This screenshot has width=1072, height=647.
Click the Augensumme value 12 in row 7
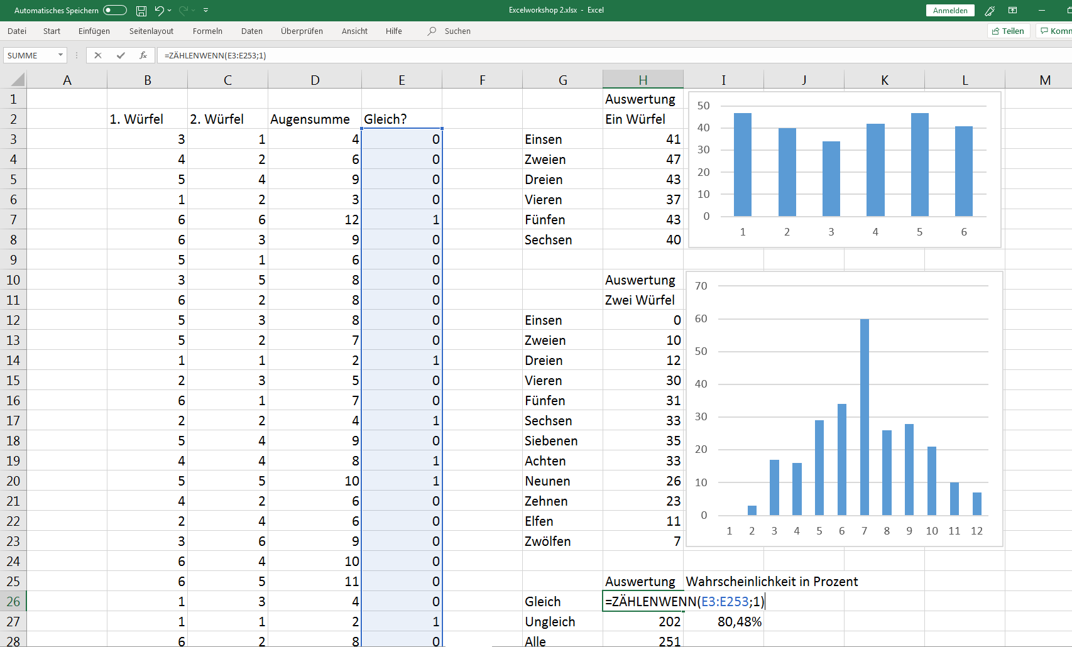(315, 219)
